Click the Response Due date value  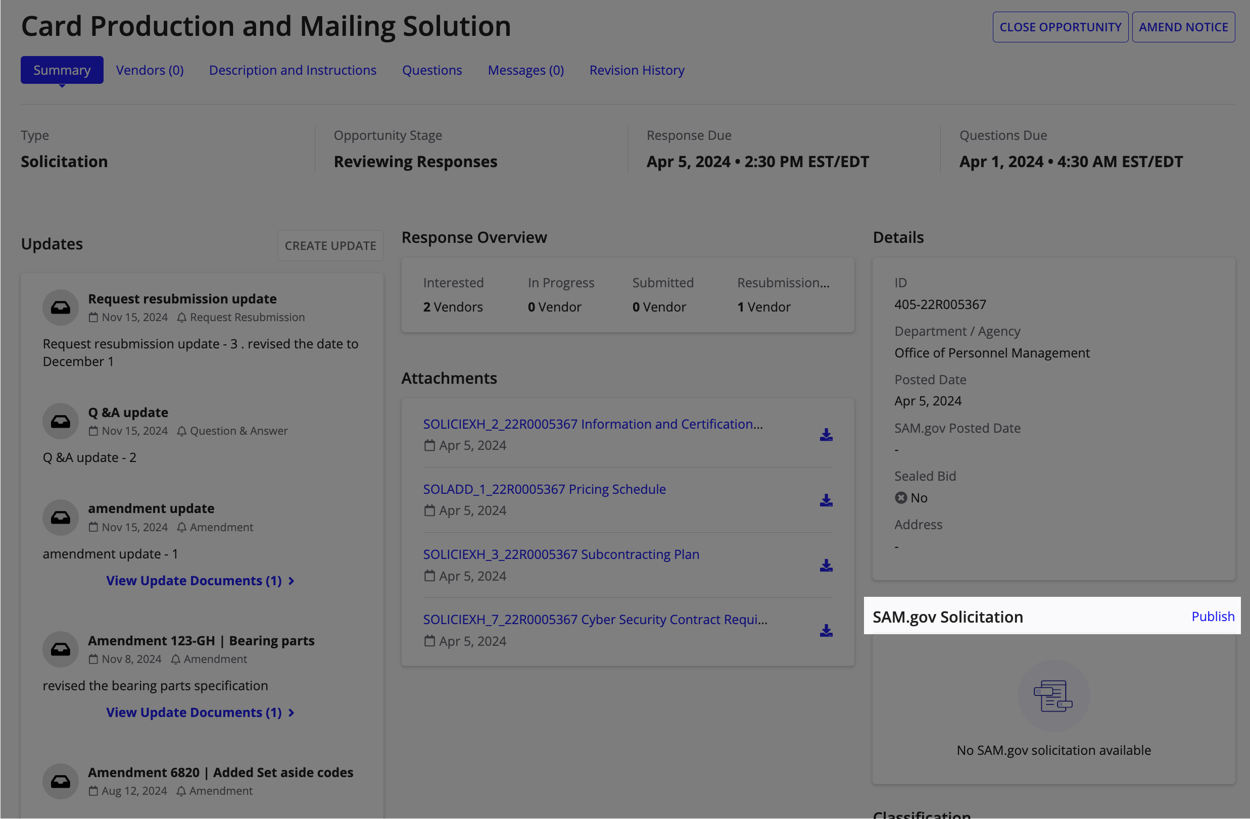[758, 162]
